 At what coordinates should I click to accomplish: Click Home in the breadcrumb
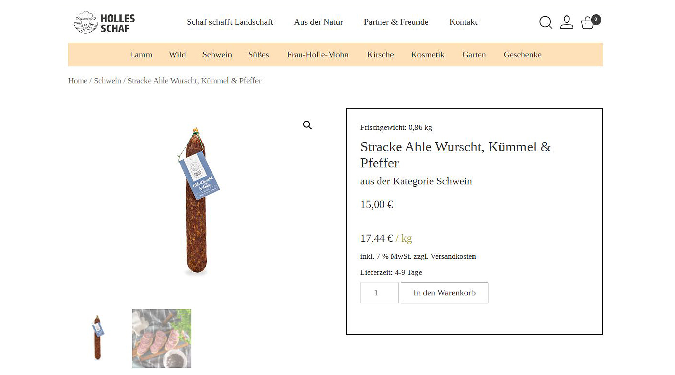click(78, 81)
